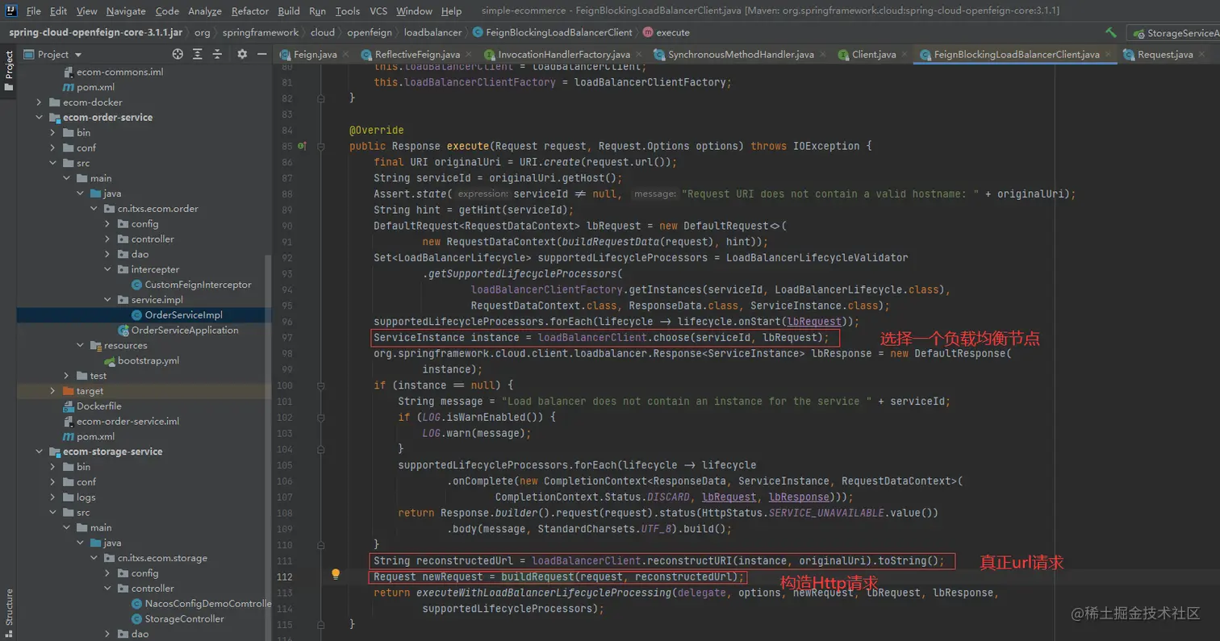Select OrderServiceImpl in project tree
Screen dimensions: 1220x641
tap(183, 315)
